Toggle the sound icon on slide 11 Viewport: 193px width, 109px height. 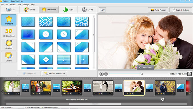pyautogui.click(x=102, y=94)
